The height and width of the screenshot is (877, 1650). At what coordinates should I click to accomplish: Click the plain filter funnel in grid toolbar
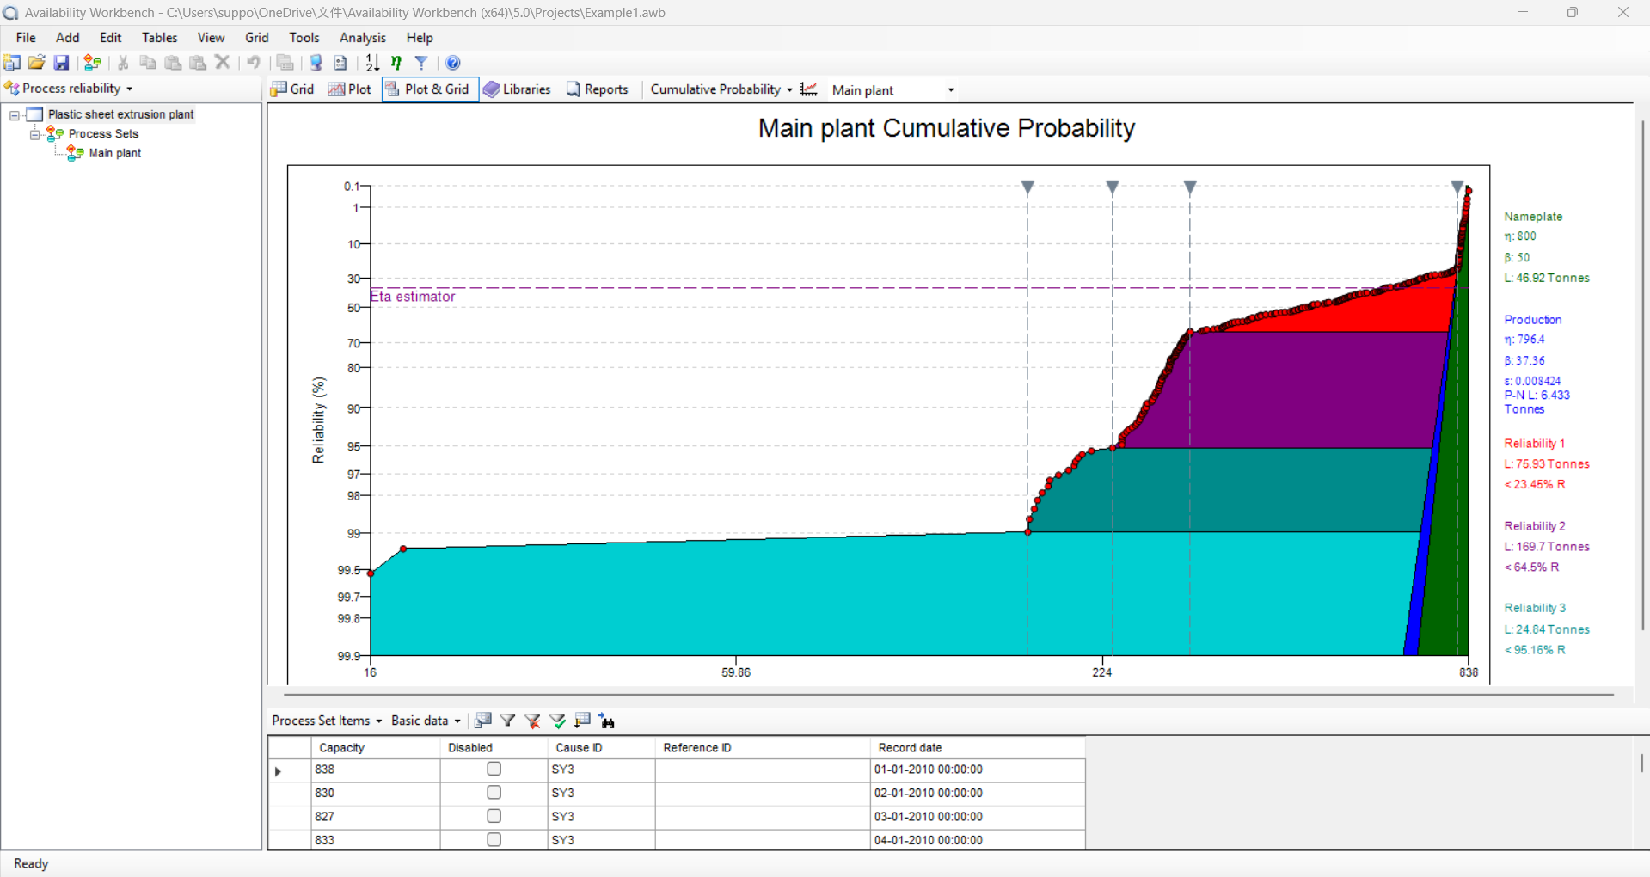508,721
